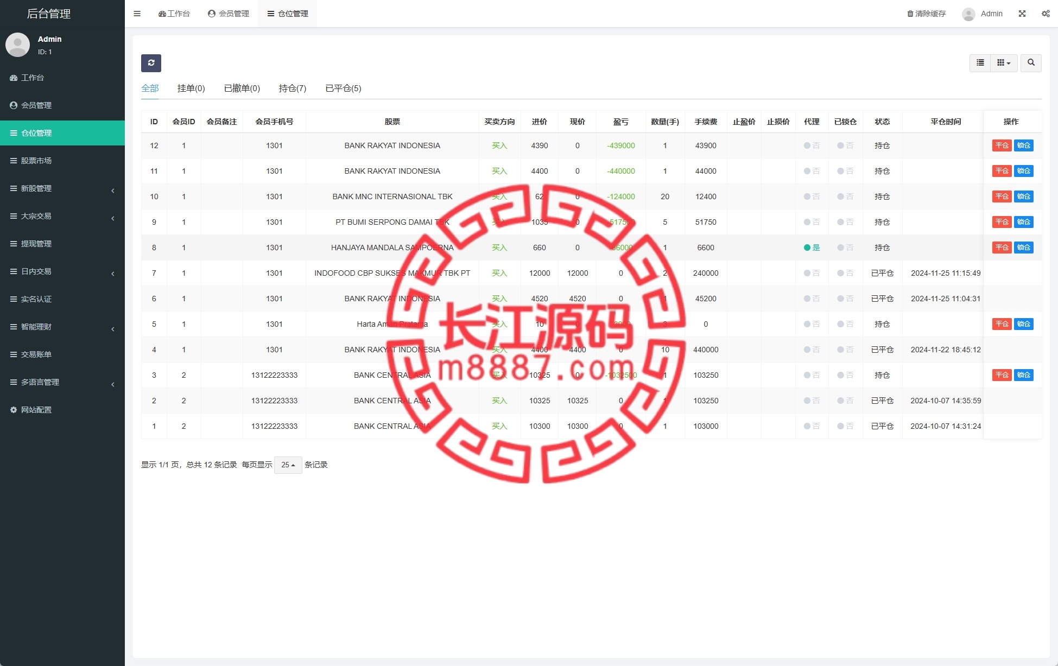Toggle 已锁仓 switch for ID 1
This screenshot has width=1058, height=666.
(x=845, y=426)
